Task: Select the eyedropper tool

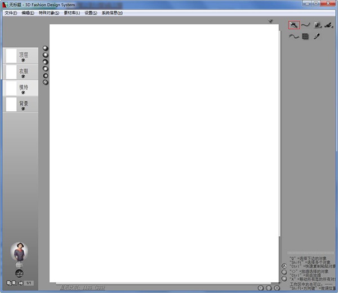Action: pos(317,37)
